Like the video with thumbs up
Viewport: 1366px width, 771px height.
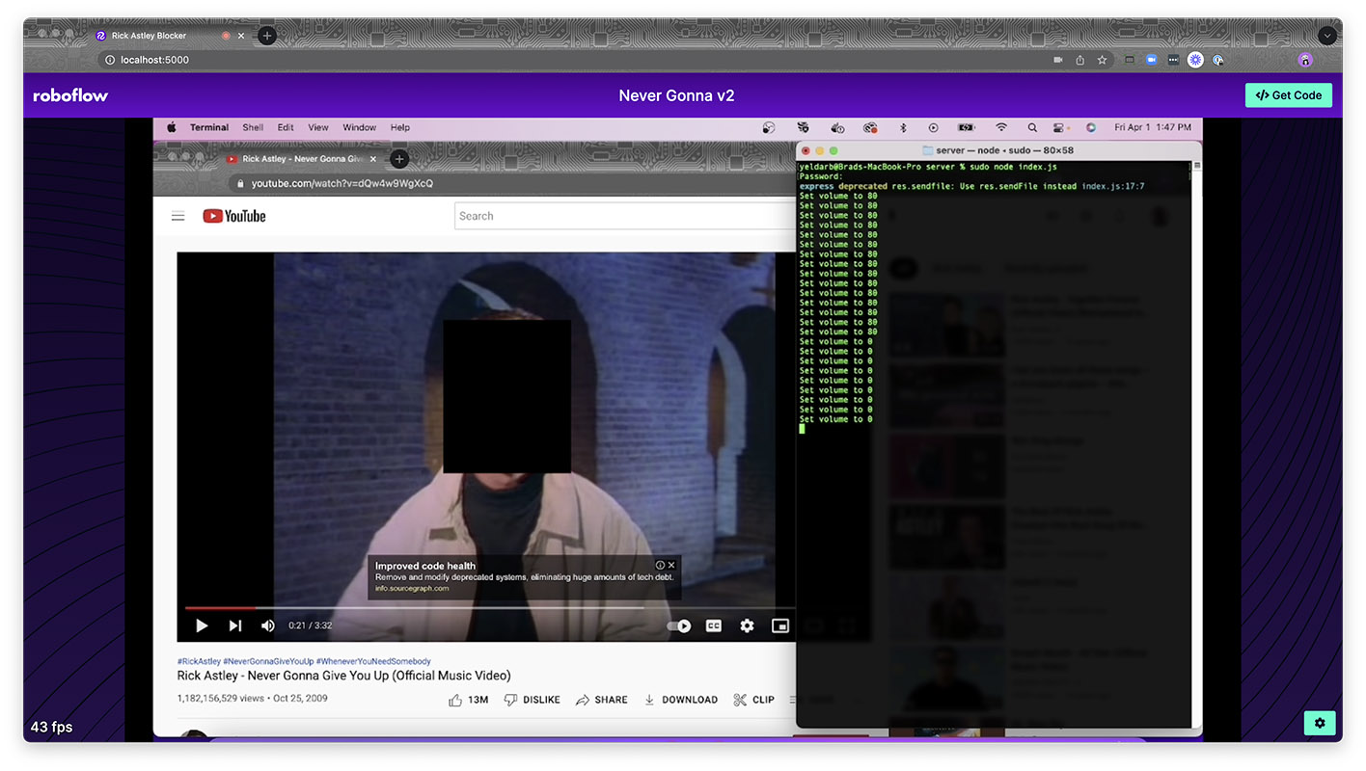pyautogui.click(x=455, y=700)
